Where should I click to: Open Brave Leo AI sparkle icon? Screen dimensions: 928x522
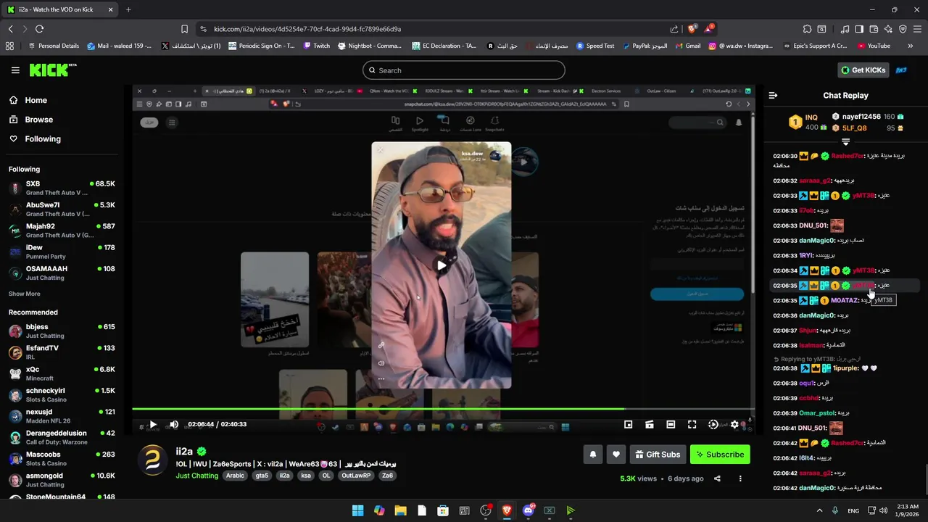[888, 29]
